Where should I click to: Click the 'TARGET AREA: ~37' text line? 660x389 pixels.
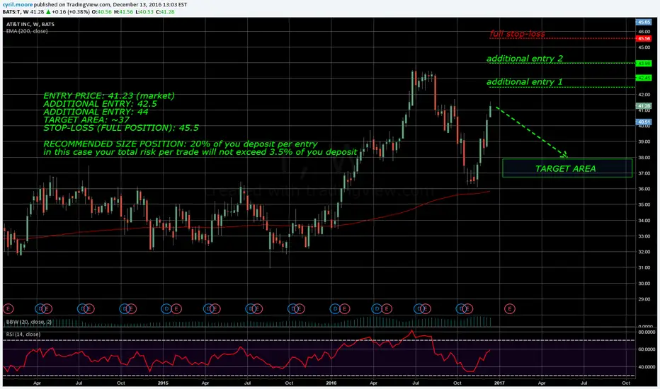(86, 120)
